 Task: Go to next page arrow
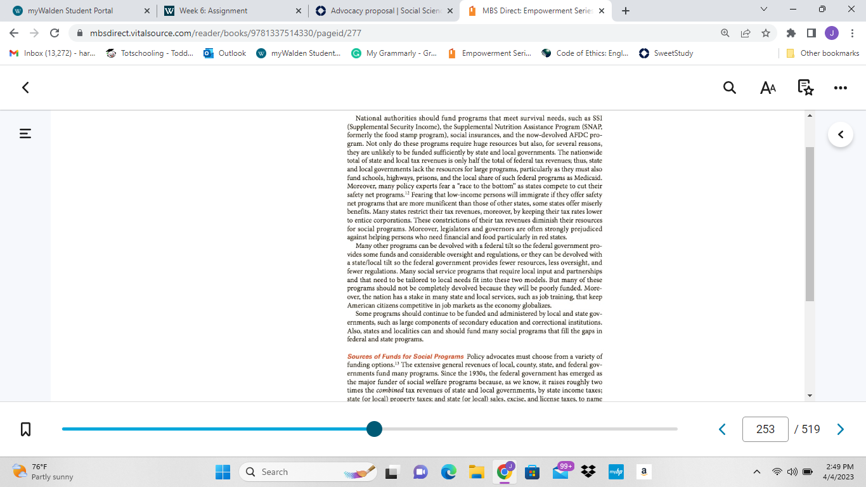841,429
